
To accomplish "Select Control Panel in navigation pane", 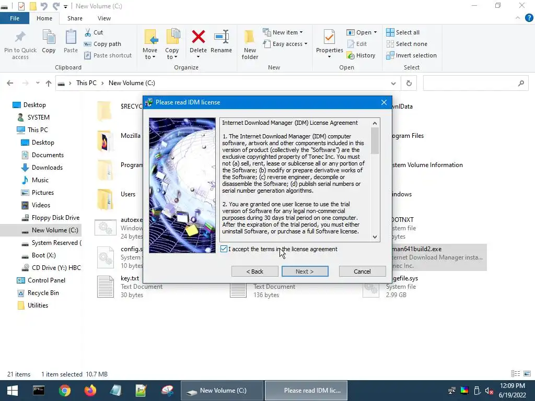I will (x=46, y=280).
